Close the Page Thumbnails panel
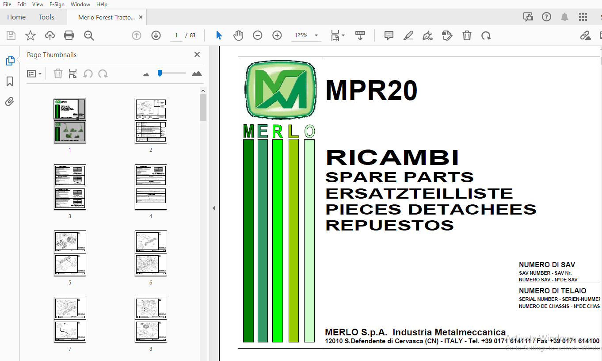The image size is (602, 361). (197, 54)
